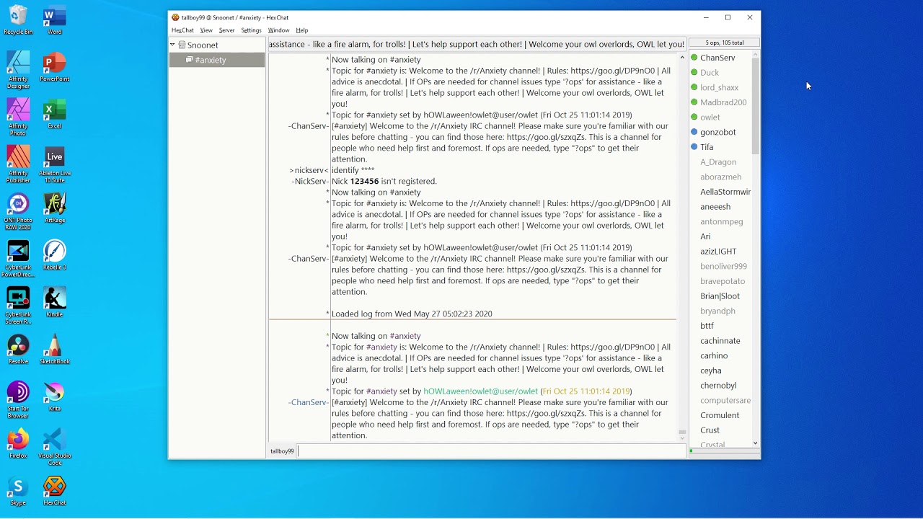Select user chernobyl in list

point(720,386)
